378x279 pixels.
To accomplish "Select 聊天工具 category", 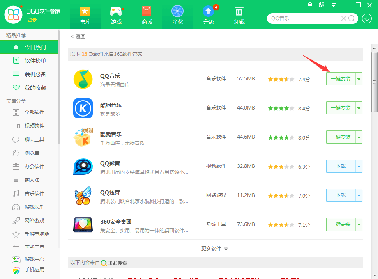I will pyautogui.click(x=29, y=139).
